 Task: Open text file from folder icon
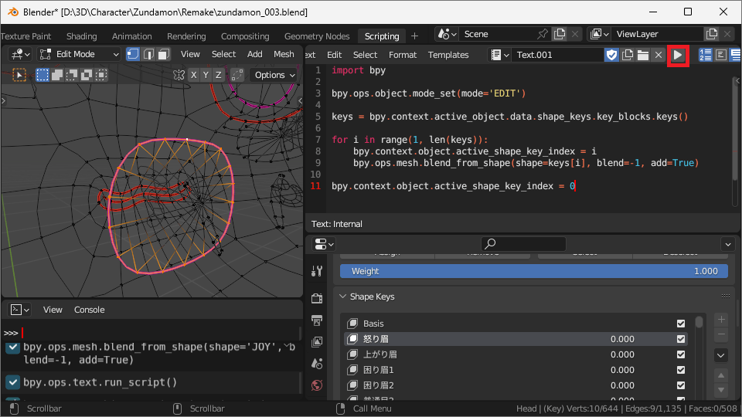pos(642,55)
